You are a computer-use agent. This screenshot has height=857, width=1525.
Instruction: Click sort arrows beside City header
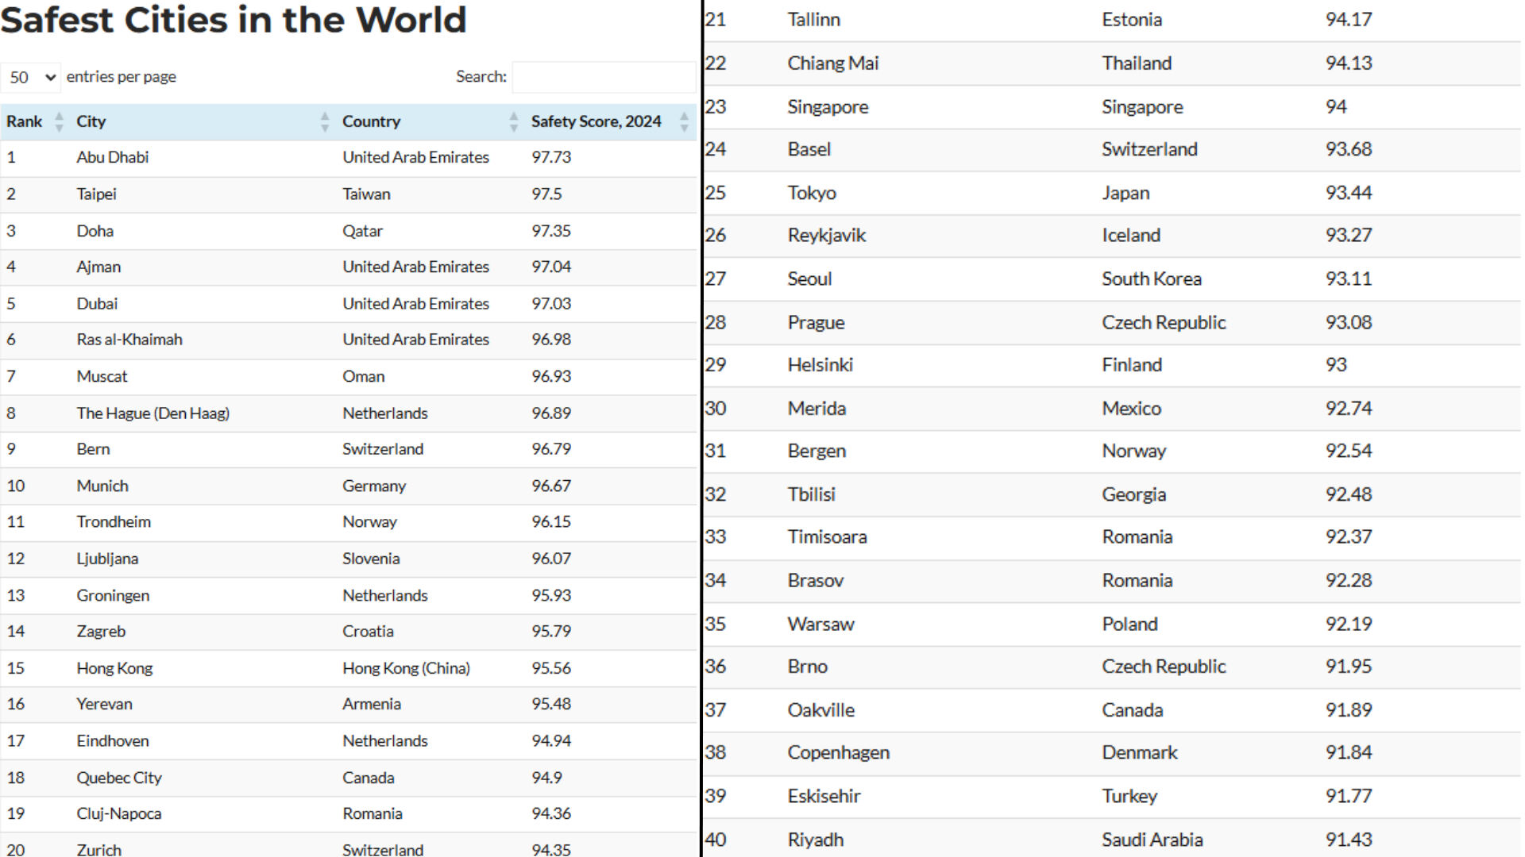click(324, 121)
